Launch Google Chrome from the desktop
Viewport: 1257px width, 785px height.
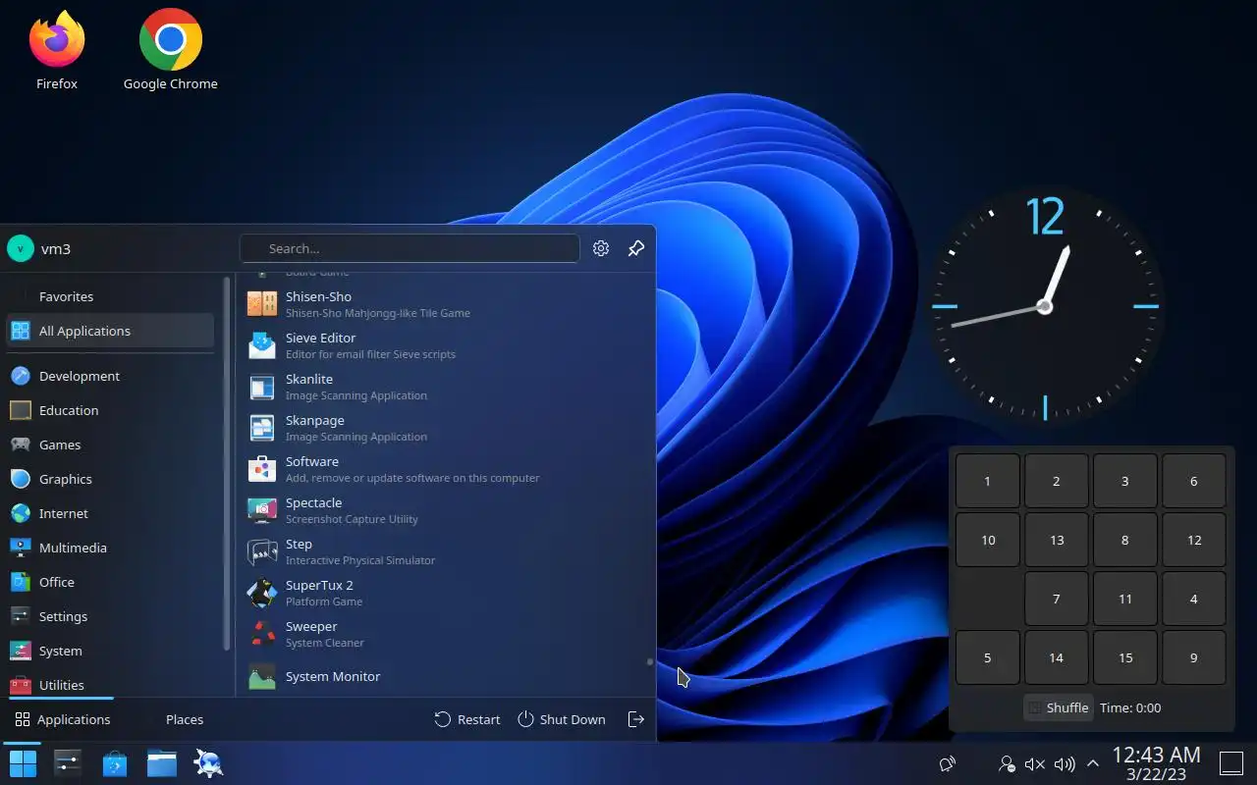coord(170,49)
